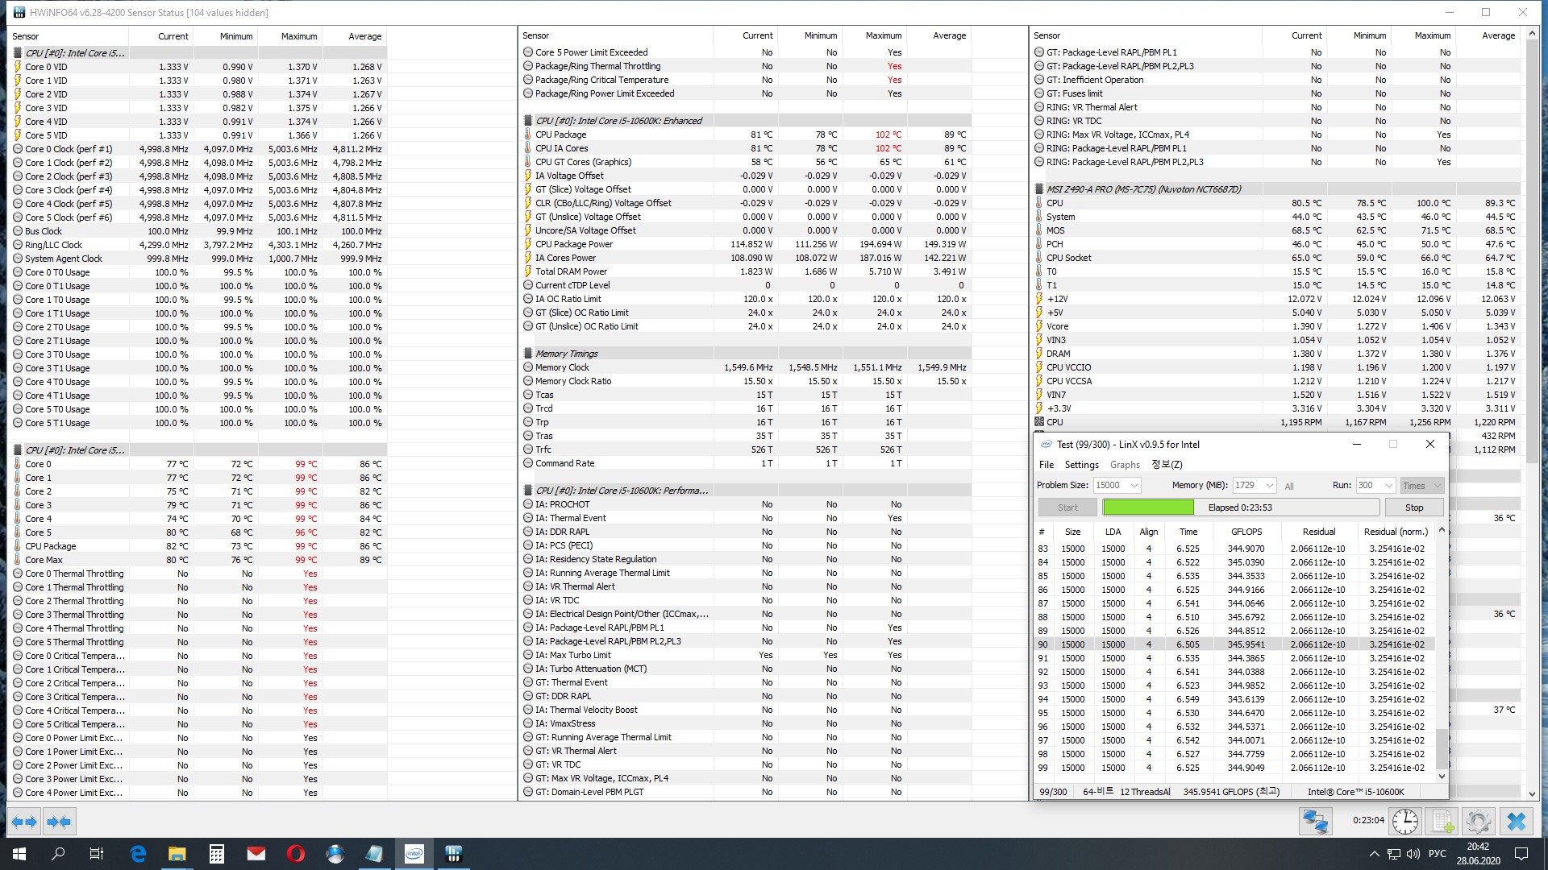This screenshot has height=870, width=1548.
Task: Open the Run count dropdown
Action: pyautogui.click(x=1388, y=485)
